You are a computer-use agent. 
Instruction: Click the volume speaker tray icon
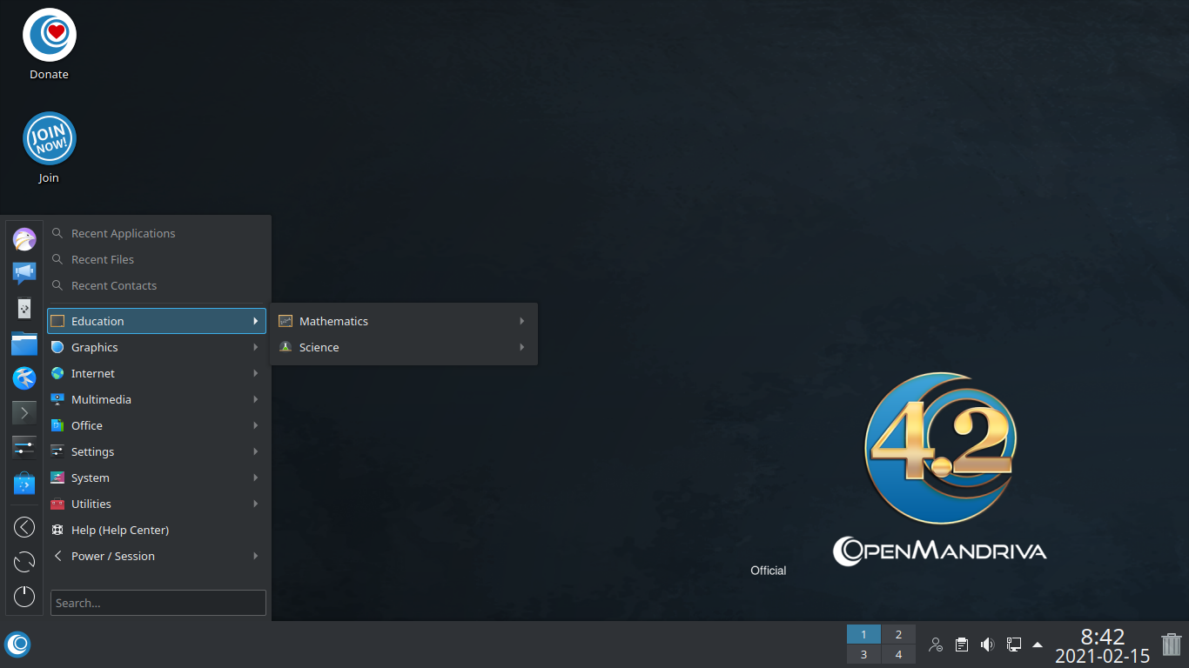pos(987,645)
